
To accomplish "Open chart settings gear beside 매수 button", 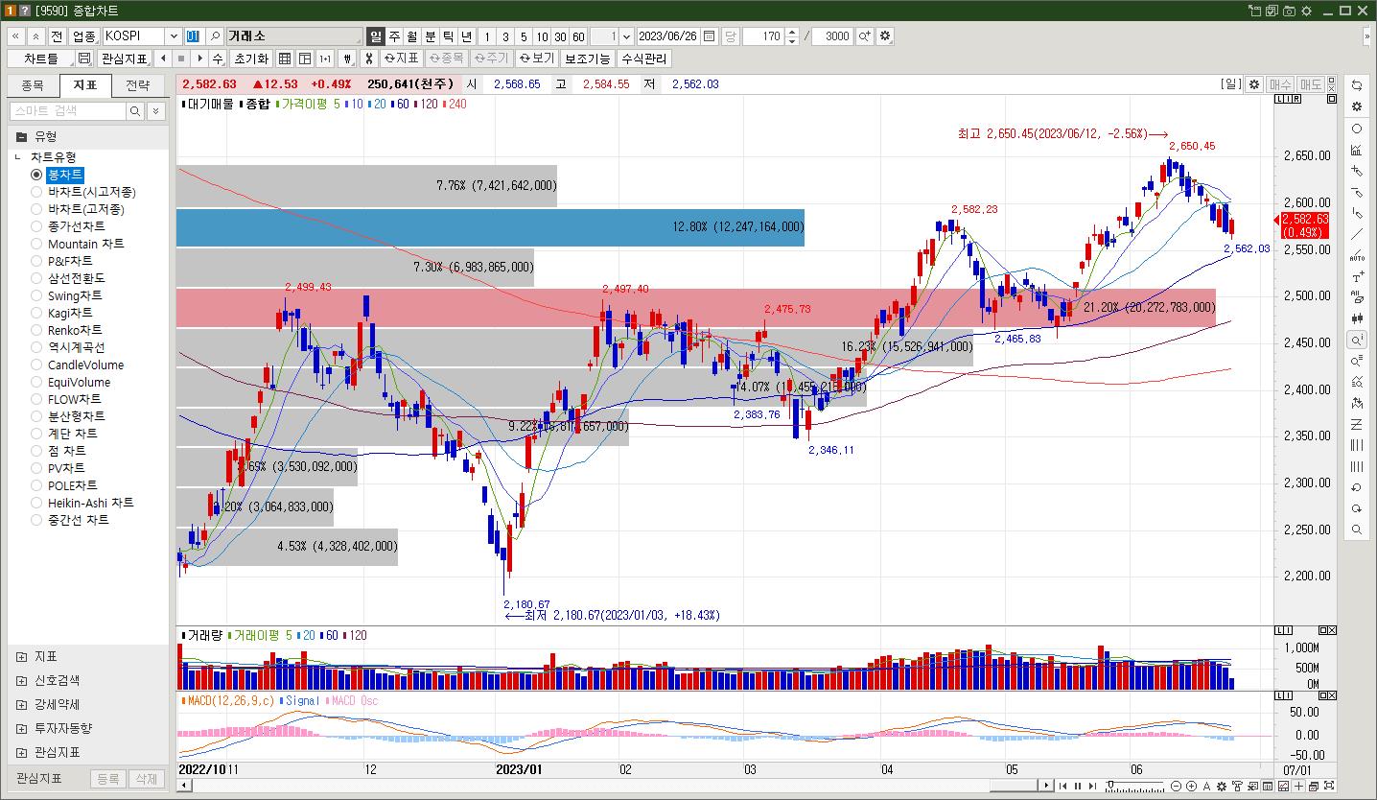I will [1253, 84].
